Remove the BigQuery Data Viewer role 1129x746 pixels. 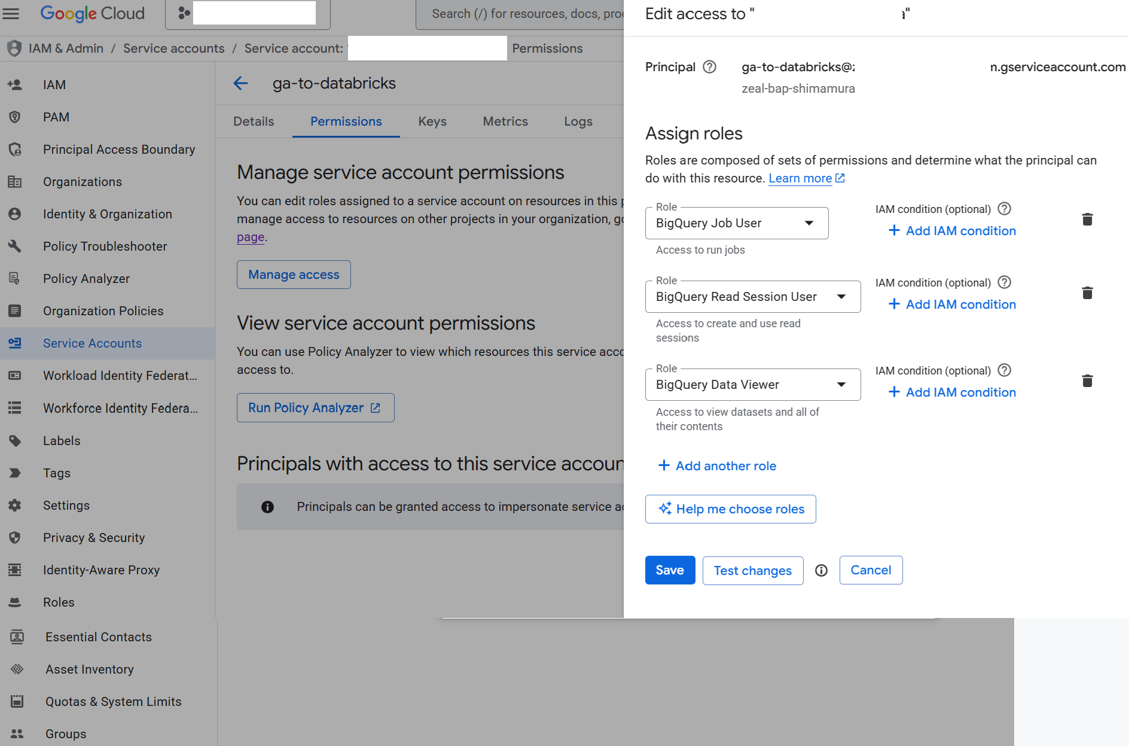coord(1087,381)
